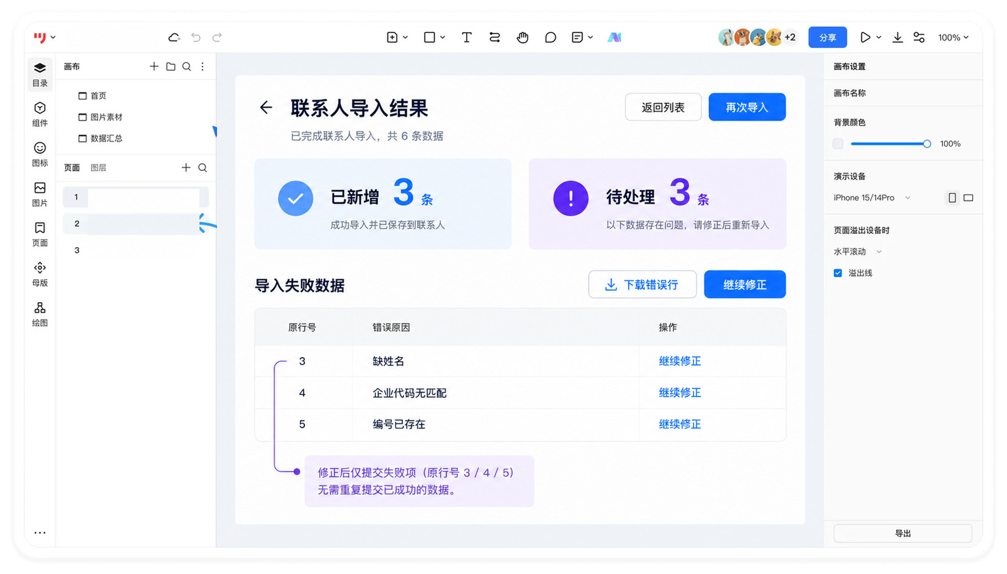
Task: Click 返回列表 button
Action: 663,107
